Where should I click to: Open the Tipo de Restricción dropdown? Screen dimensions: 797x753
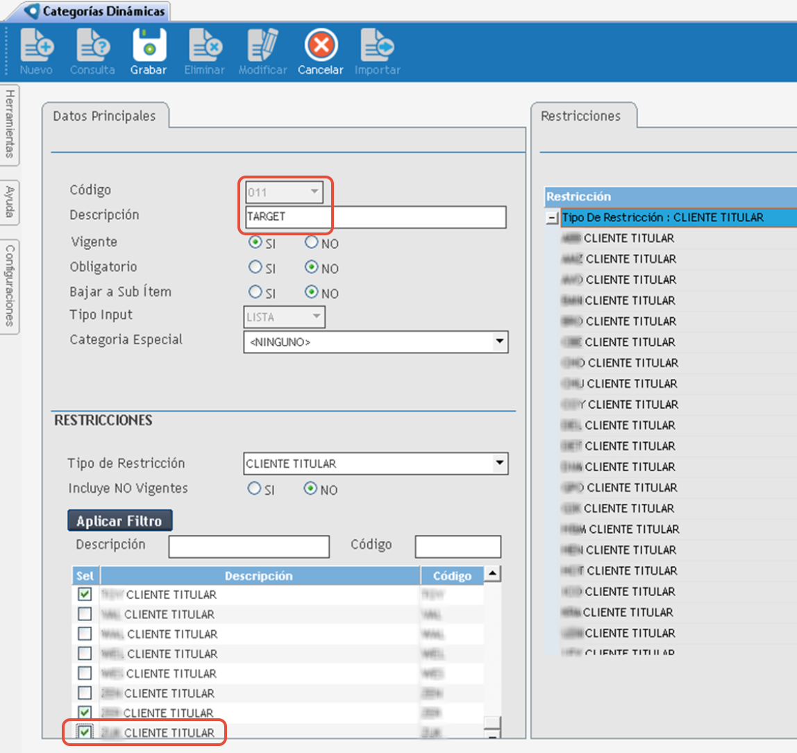(376, 464)
